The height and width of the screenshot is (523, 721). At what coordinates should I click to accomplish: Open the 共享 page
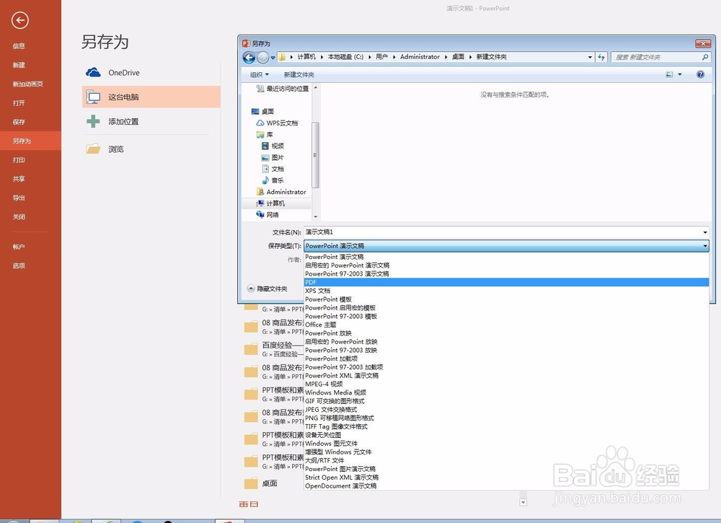point(19,179)
